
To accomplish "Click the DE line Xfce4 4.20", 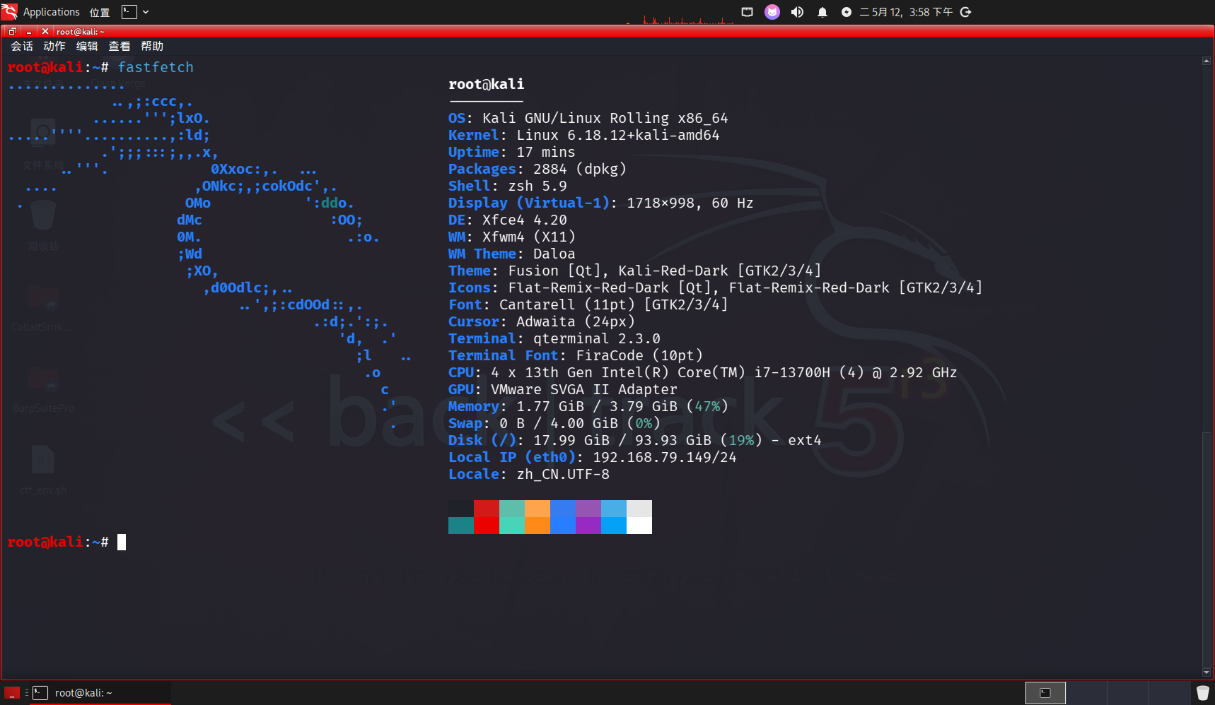I will (x=508, y=220).
